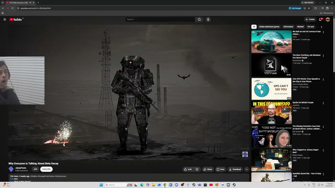Open Chrome three-dot menu
Viewport: 335px width, 188px height.
click(x=332, y=8)
